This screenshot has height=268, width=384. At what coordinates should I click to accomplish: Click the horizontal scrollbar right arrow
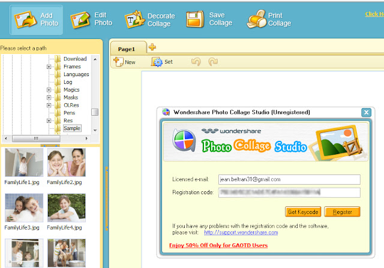pyautogui.click(x=86, y=138)
